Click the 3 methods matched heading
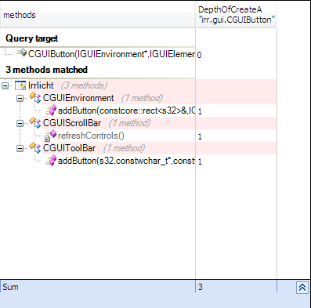The image size is (311, 308). pyautogui.click(x=46, y=70)
